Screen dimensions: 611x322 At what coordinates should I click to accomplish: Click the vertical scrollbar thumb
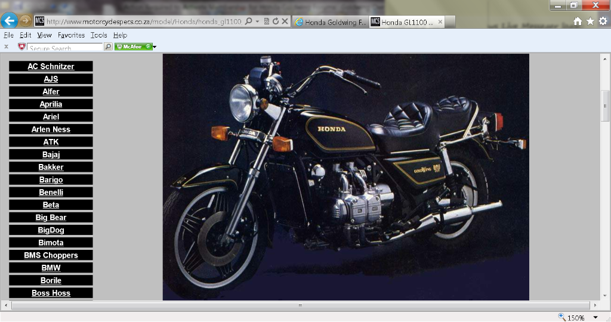[605, 106]
